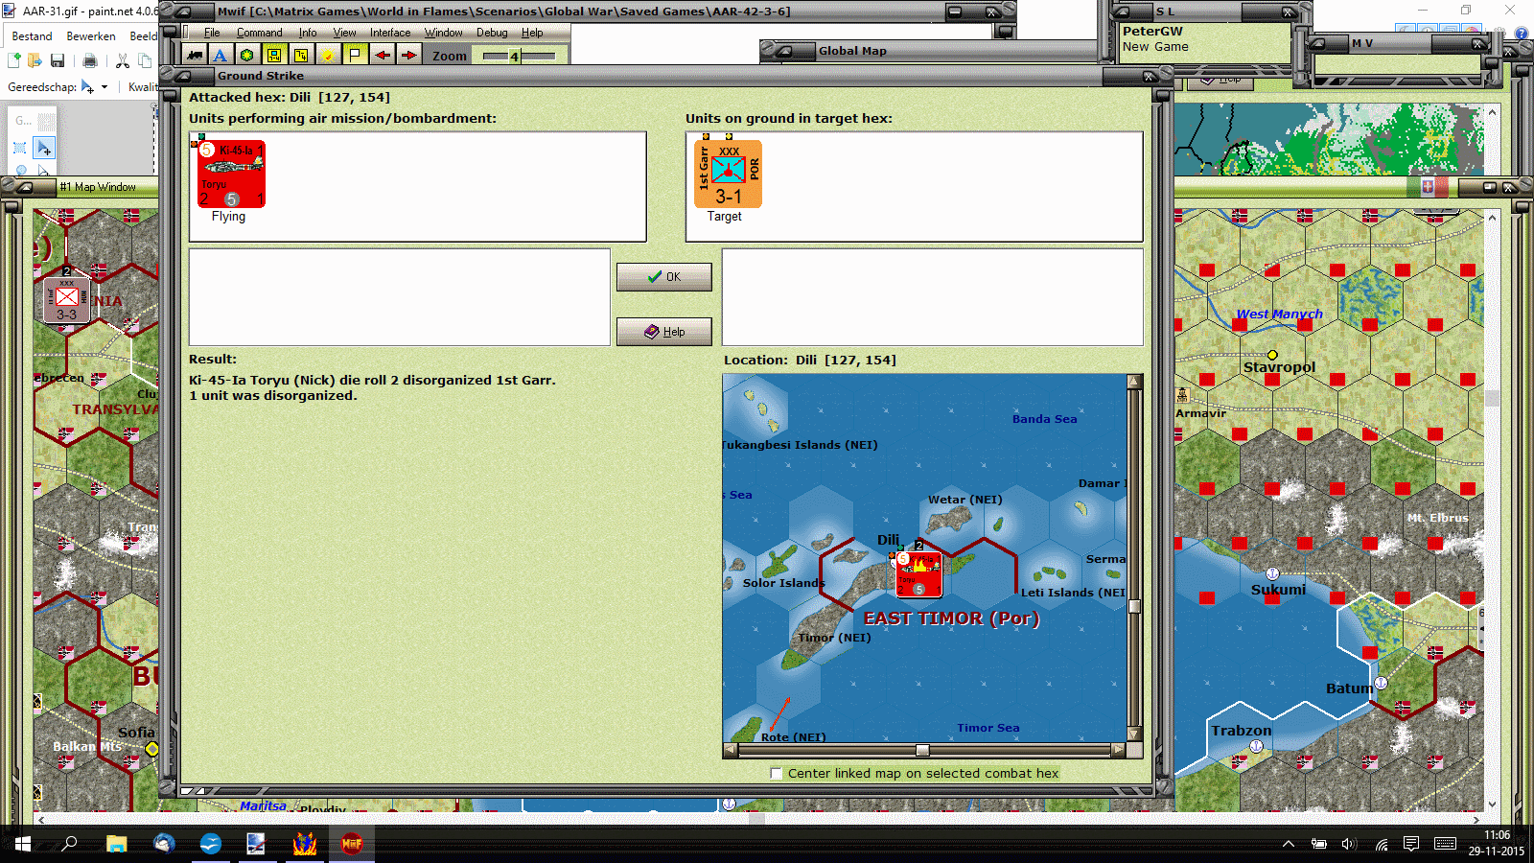Click main map vertical scrollbar down arrow
Viewport: 1534px width, 863px height.
(1492, 805)
